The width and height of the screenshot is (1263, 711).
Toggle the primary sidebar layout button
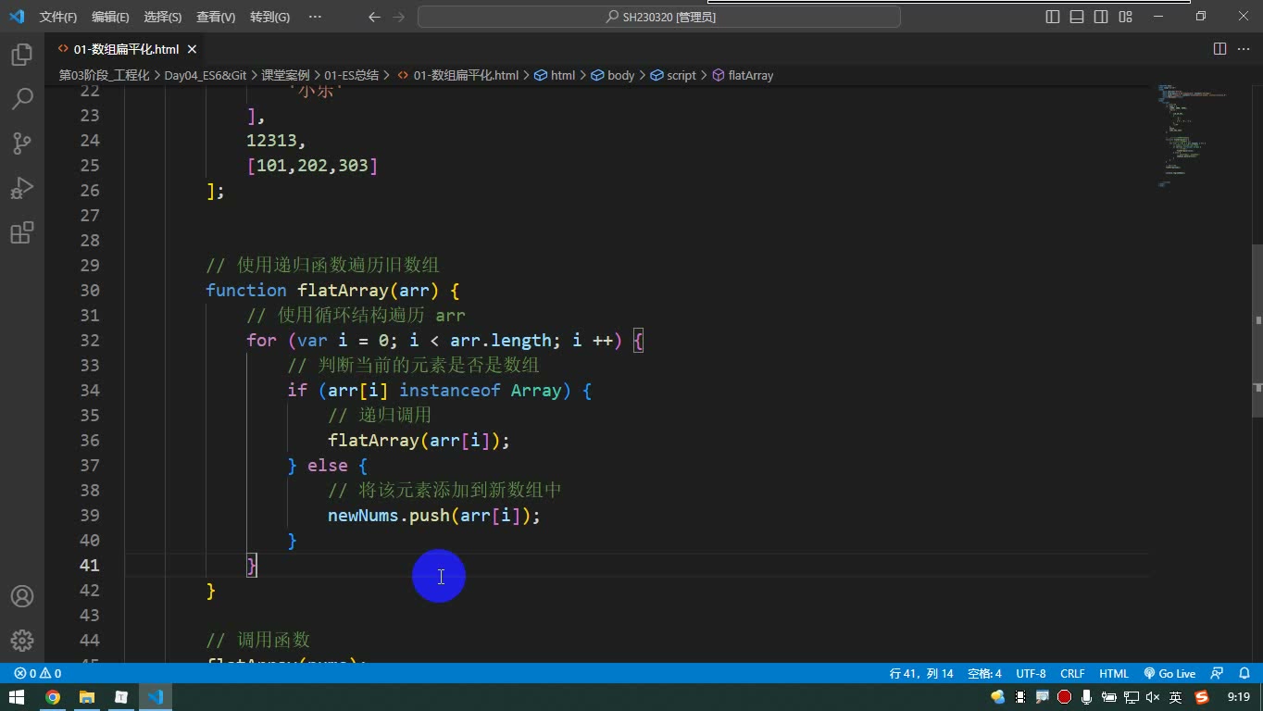(x=1053, y=17)
